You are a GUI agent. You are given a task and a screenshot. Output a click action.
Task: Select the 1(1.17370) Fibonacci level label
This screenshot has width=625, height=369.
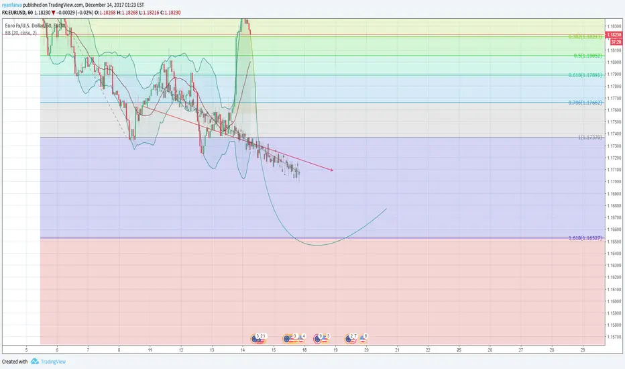[590, 138]
